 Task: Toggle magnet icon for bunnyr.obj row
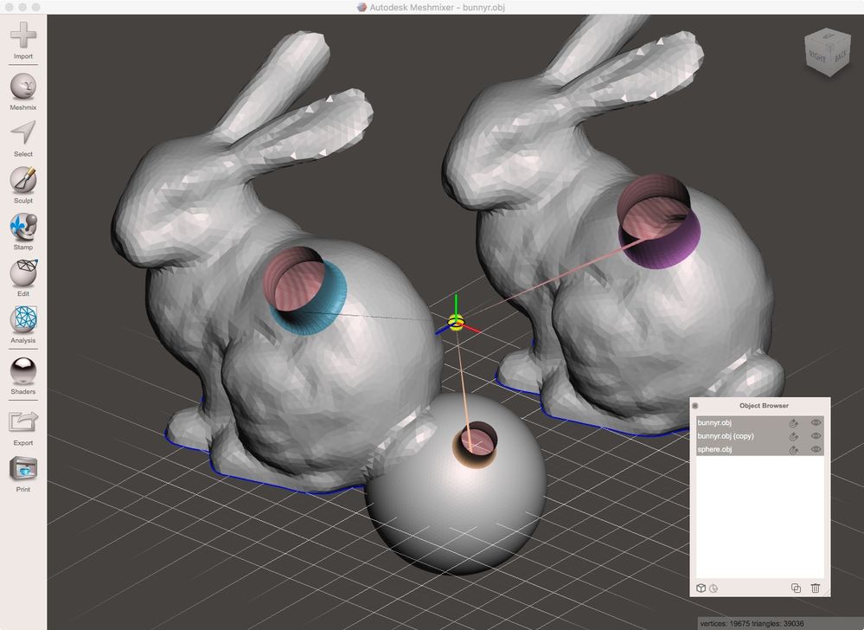793,423
